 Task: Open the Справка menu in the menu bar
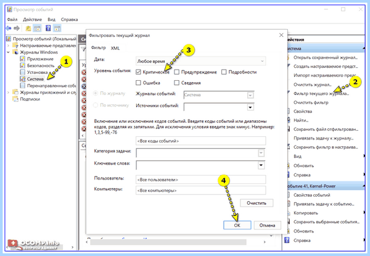[69, 19]
